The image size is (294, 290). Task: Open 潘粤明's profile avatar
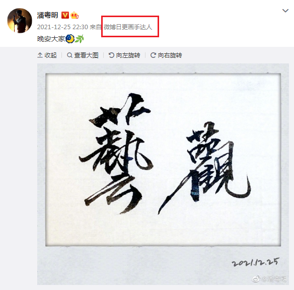pyautogui.click(x=20, y=21)
